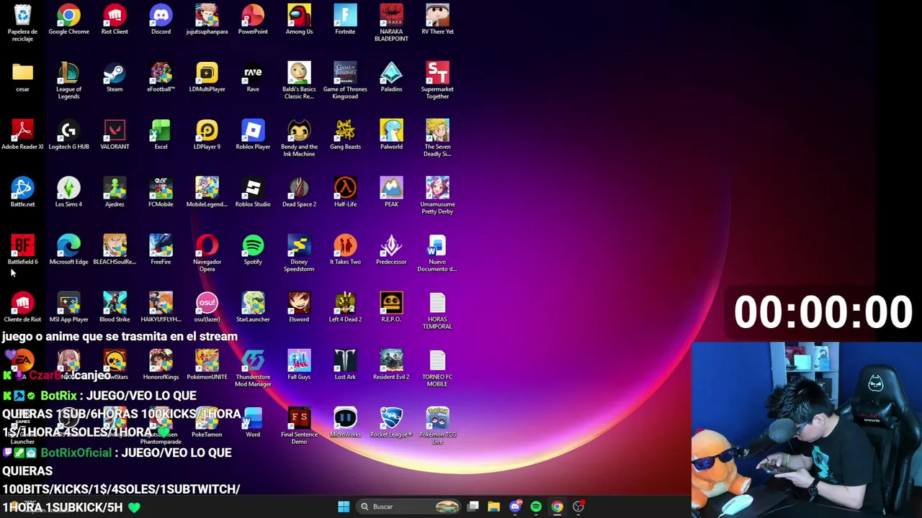Select the FCMobile desktop icon

tap(161, 192)
